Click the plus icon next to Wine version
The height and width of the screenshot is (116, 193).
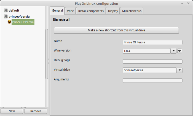point(179,51)
